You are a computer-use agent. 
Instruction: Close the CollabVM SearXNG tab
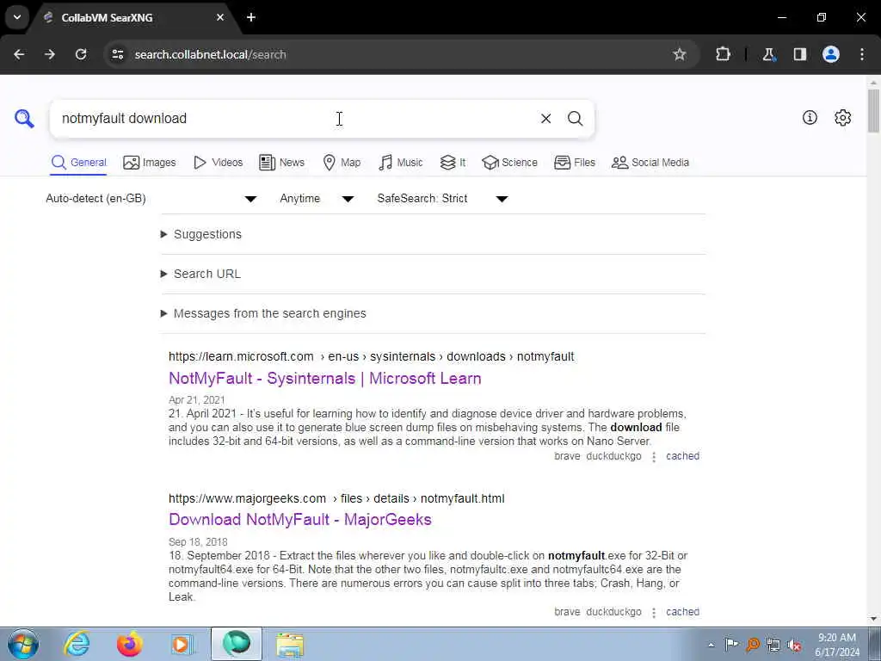(x=220, y=17)
